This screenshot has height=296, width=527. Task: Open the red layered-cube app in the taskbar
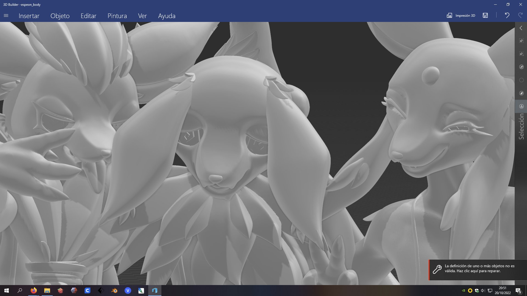pos(60,291)
